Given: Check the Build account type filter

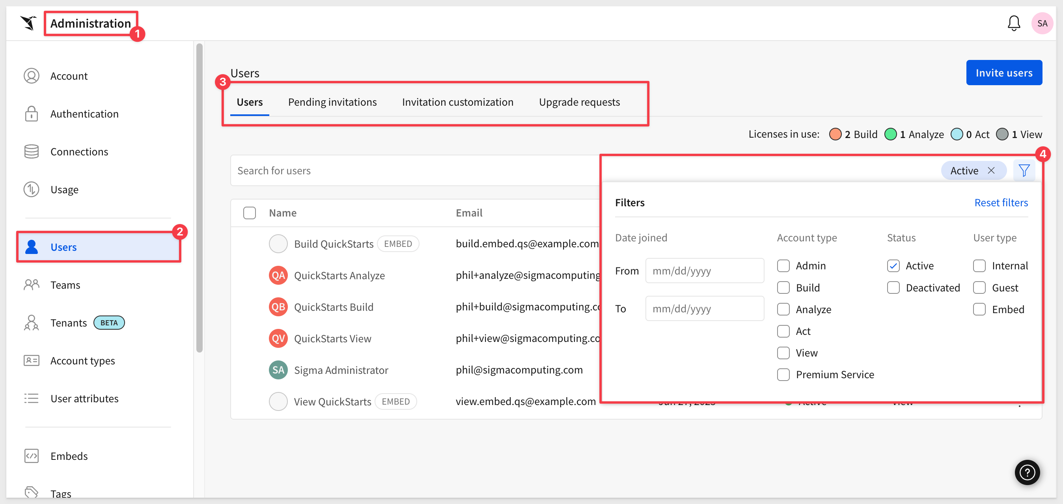Looking at the screenshot, I should pyautogui.click(x=783, y=287).
